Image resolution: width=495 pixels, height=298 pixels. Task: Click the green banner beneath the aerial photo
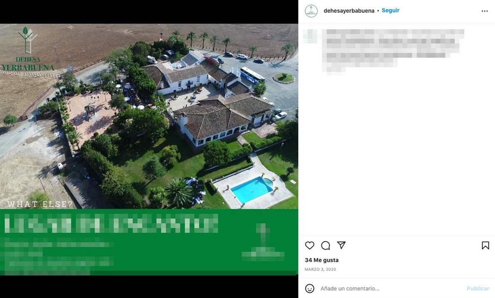click(x=149, y=242)
